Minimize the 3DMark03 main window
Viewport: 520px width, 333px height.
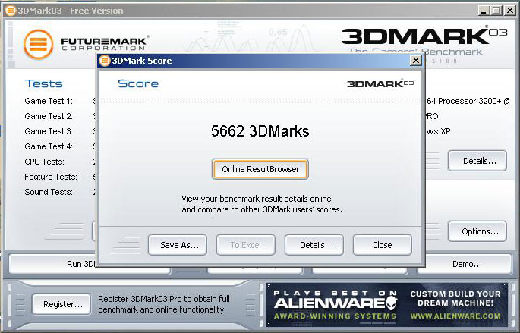(x=484, y=11)
